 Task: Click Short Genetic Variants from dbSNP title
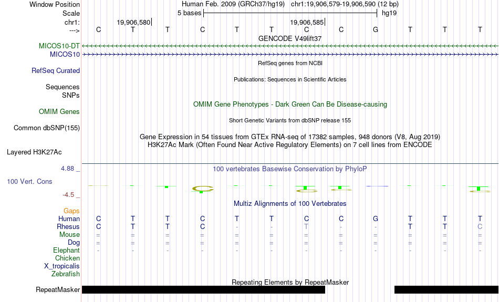point(290,120)
